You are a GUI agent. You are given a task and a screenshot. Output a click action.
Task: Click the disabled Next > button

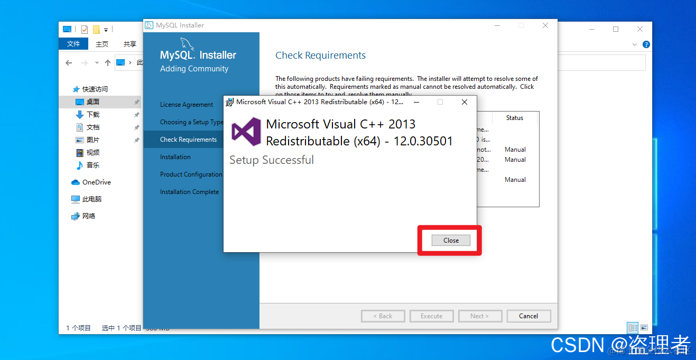pyautogui.click(x=480, y=316)
